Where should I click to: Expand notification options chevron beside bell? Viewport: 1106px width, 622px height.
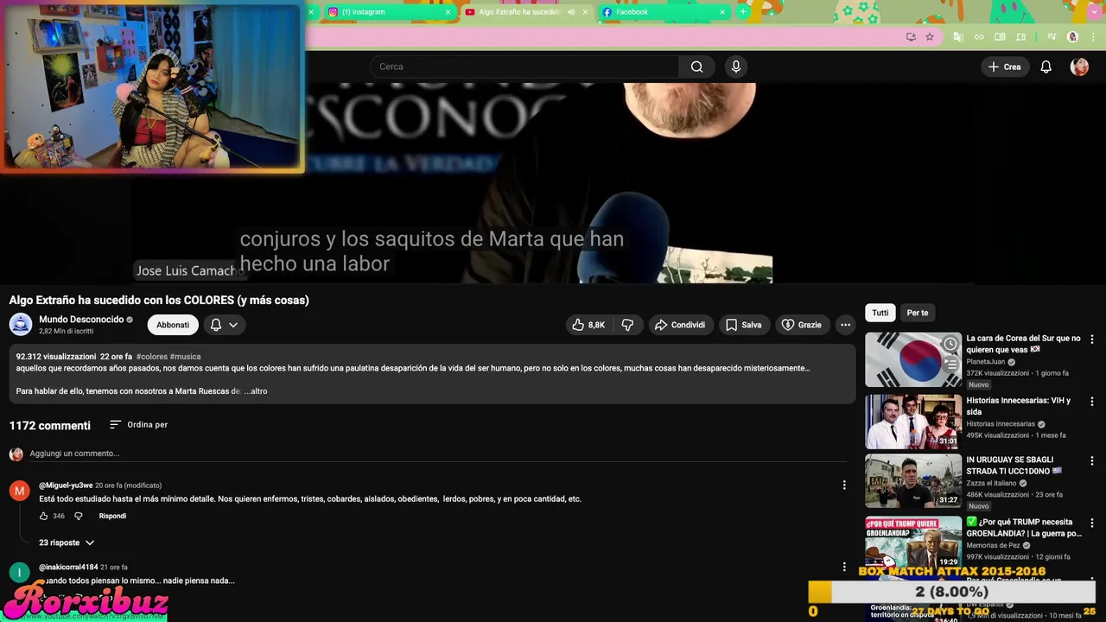233,325
